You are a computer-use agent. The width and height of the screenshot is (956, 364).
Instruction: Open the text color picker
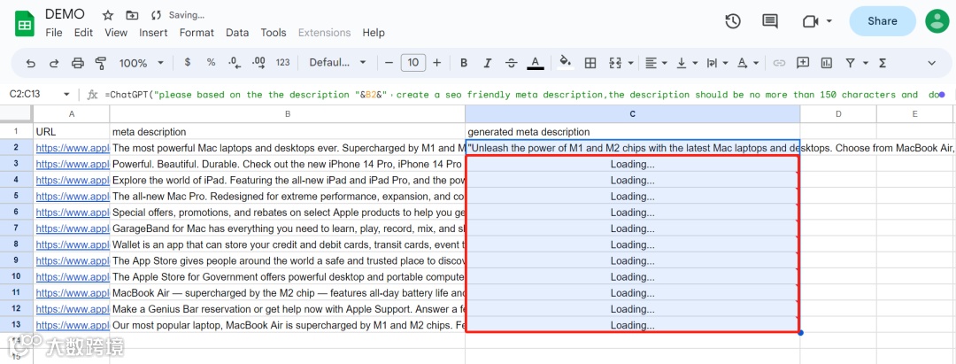coord(536,63)
